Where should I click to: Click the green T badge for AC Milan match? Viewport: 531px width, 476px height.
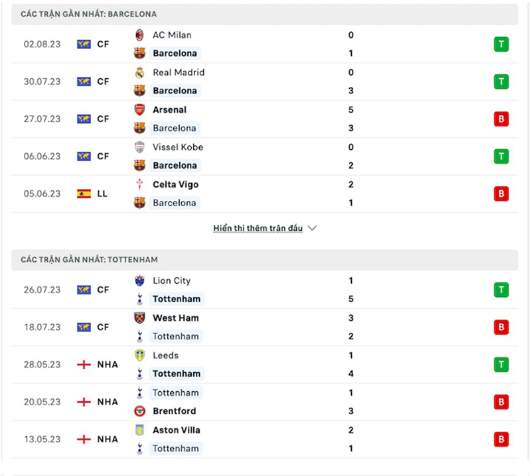pos(501,44)
